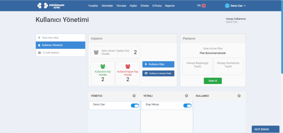The image size is (283, 133).
Task: Select Özel Alan Ekle in the sidebar
Action: click(x=60, y=38)
